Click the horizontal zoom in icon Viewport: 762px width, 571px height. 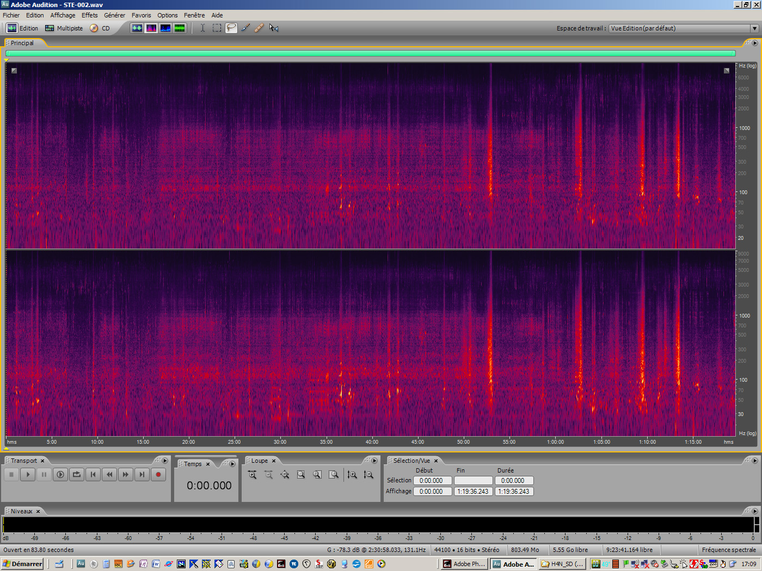click(252, 474)
